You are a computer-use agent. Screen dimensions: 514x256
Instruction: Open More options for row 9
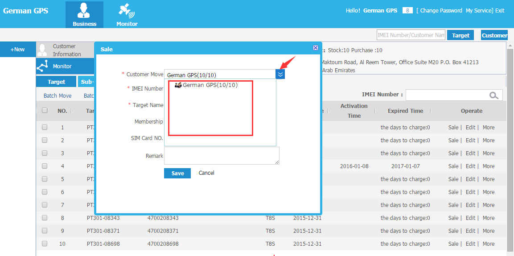click(489, 231)
